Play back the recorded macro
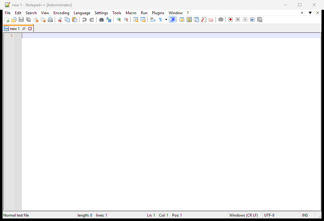The image size is (324, 221). tap(245, 20)
